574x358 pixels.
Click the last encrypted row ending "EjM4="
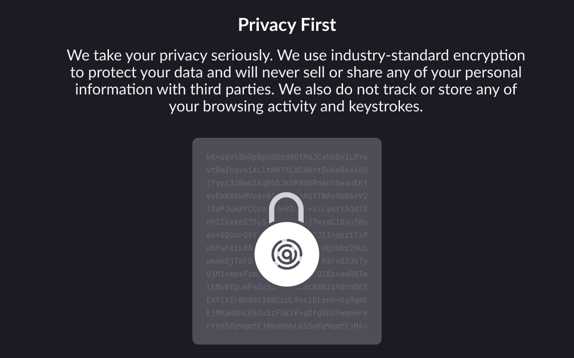point(287,326)
